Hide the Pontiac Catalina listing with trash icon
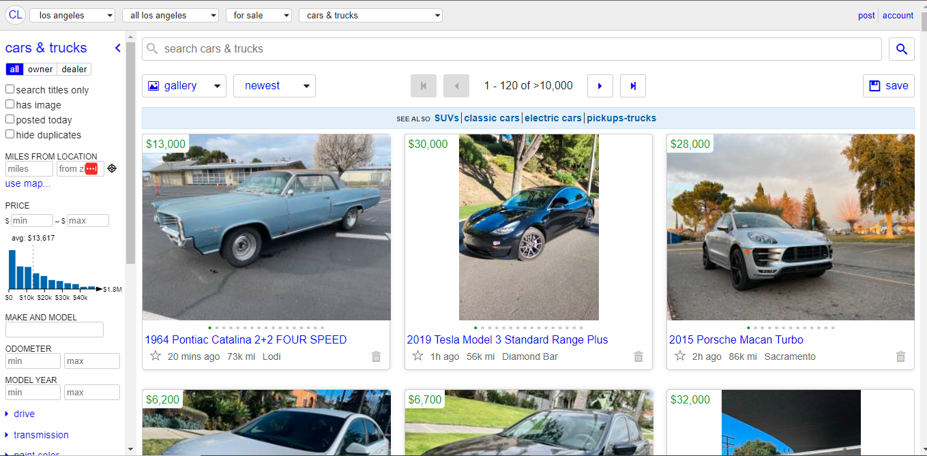 [x=377, y=356]
